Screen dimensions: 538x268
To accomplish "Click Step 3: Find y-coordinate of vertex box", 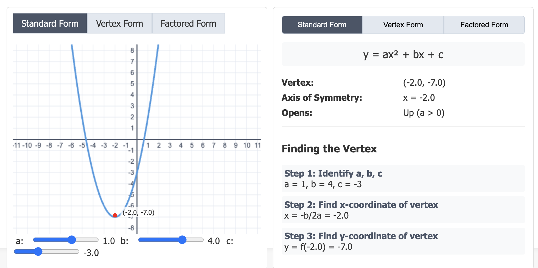I will tap(403, 241).
